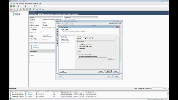Open the disk size unit dropdown

pyautogui.click(x=92, y=38)
